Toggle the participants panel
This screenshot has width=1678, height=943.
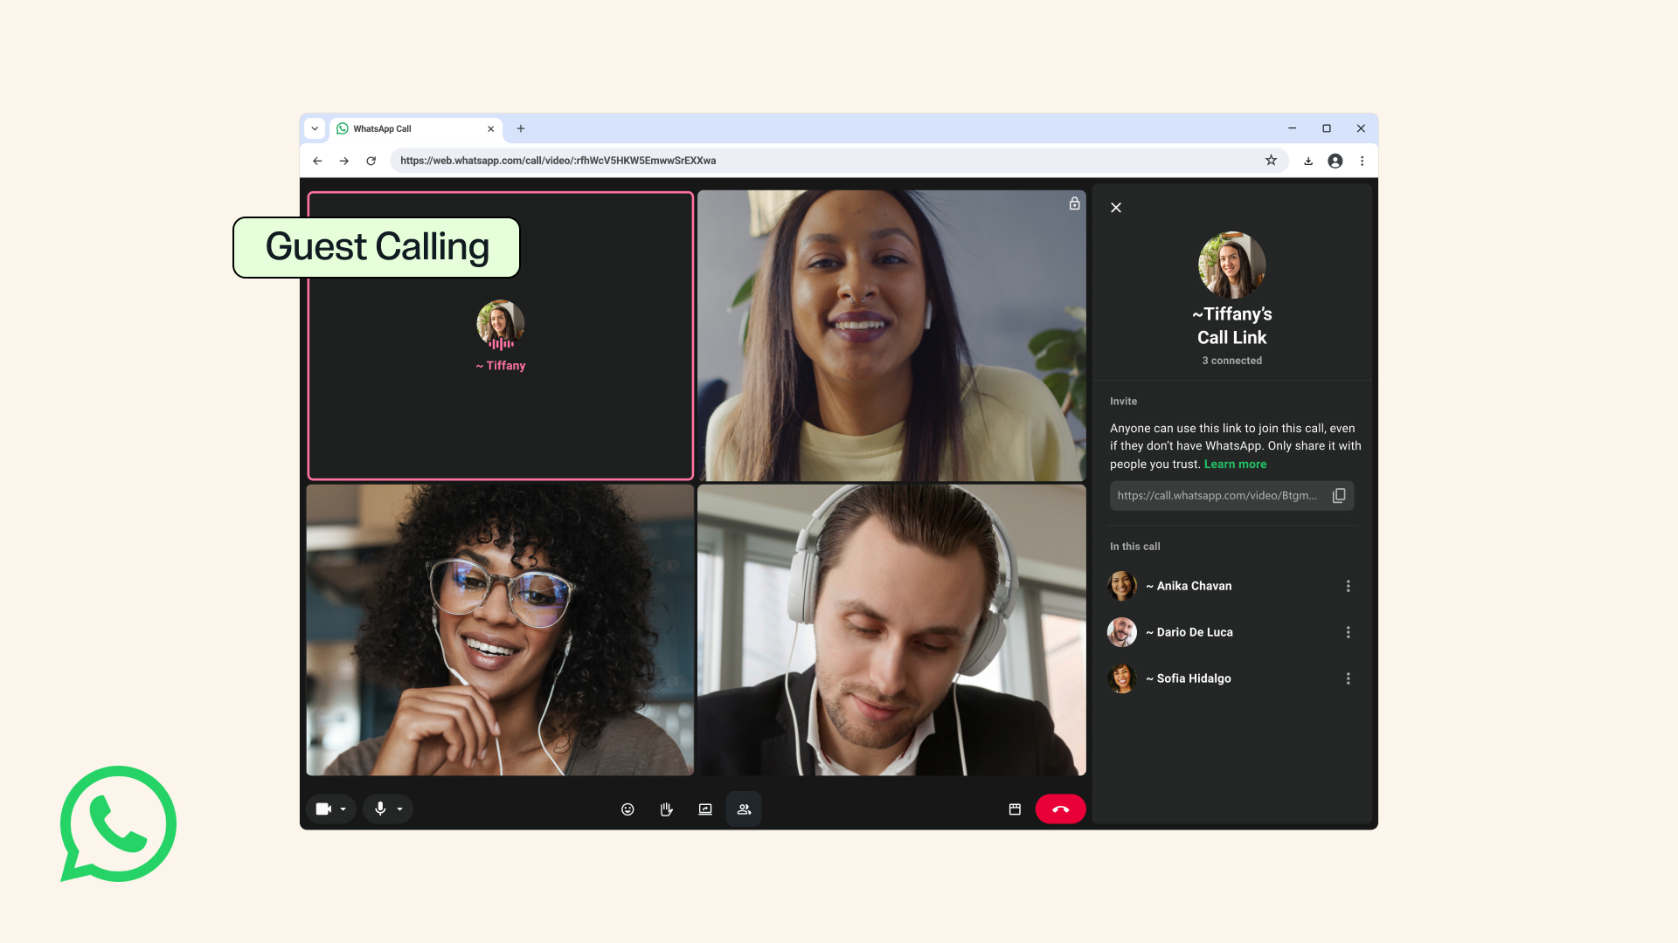point(744,809)
